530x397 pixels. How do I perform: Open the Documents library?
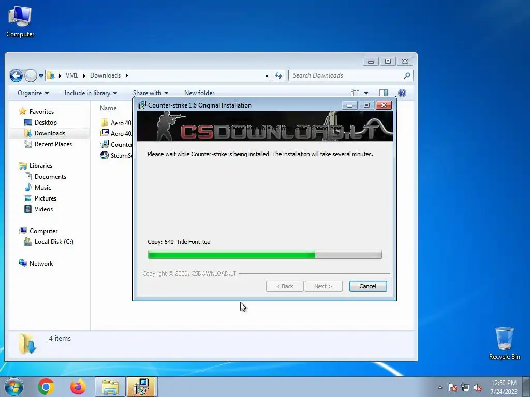(46, 177)
